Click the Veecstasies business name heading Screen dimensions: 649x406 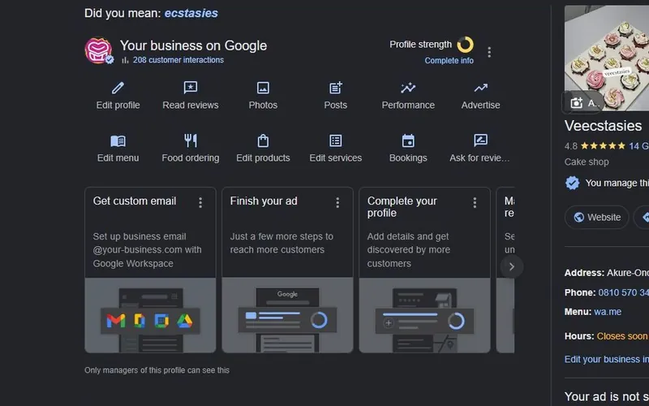pyautogui.click(x=603, y=126)
